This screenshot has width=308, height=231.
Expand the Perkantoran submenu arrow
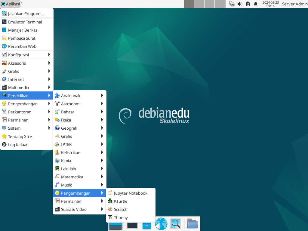point(49,112)
